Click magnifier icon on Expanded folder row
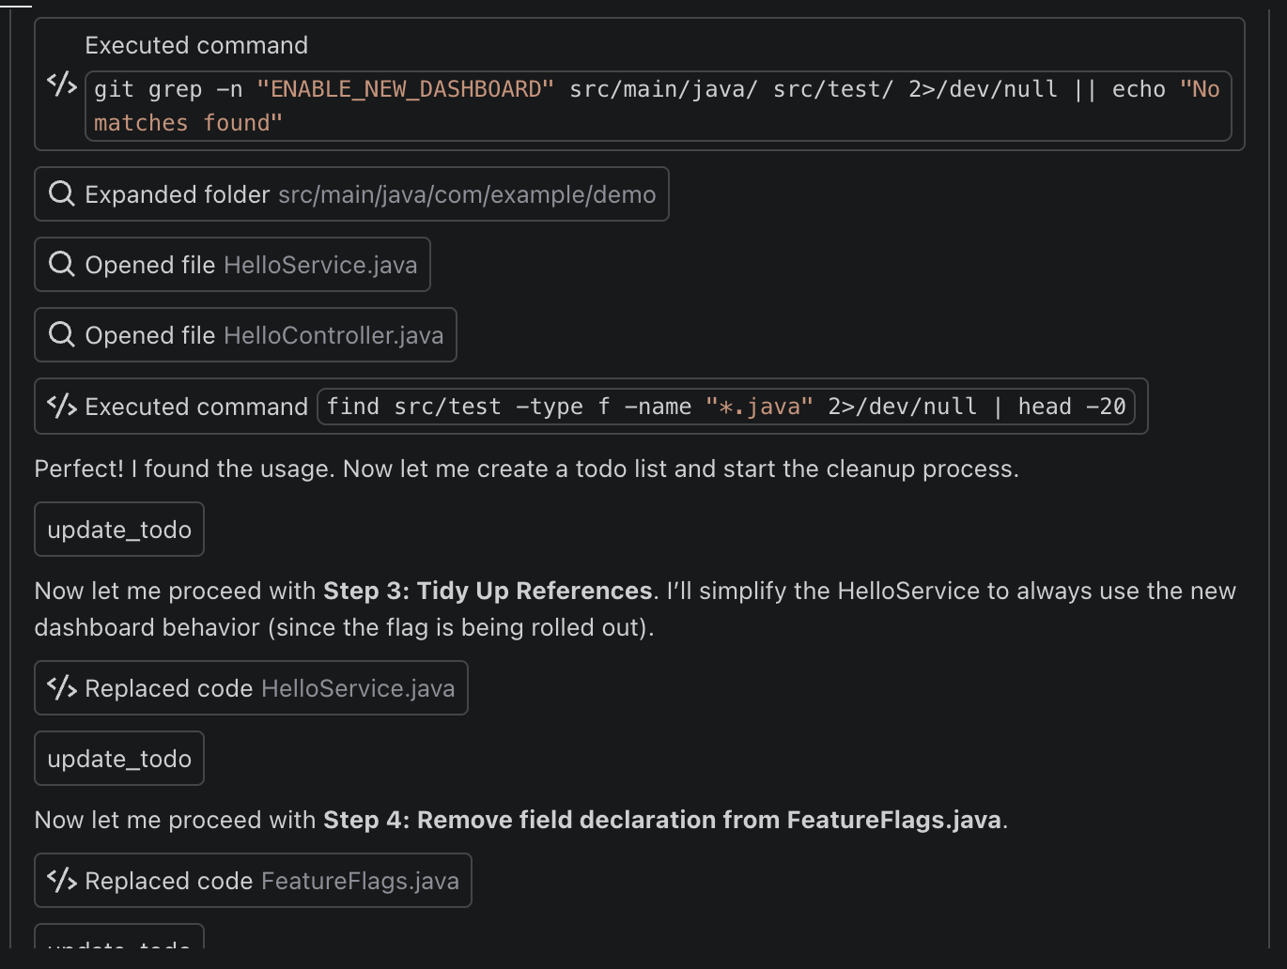This screenshot has width=1287, height=969. coord(62,194)
